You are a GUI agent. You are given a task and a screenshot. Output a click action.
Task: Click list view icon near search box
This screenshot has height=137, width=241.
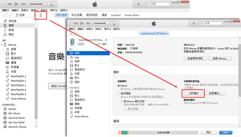[138, 4]
